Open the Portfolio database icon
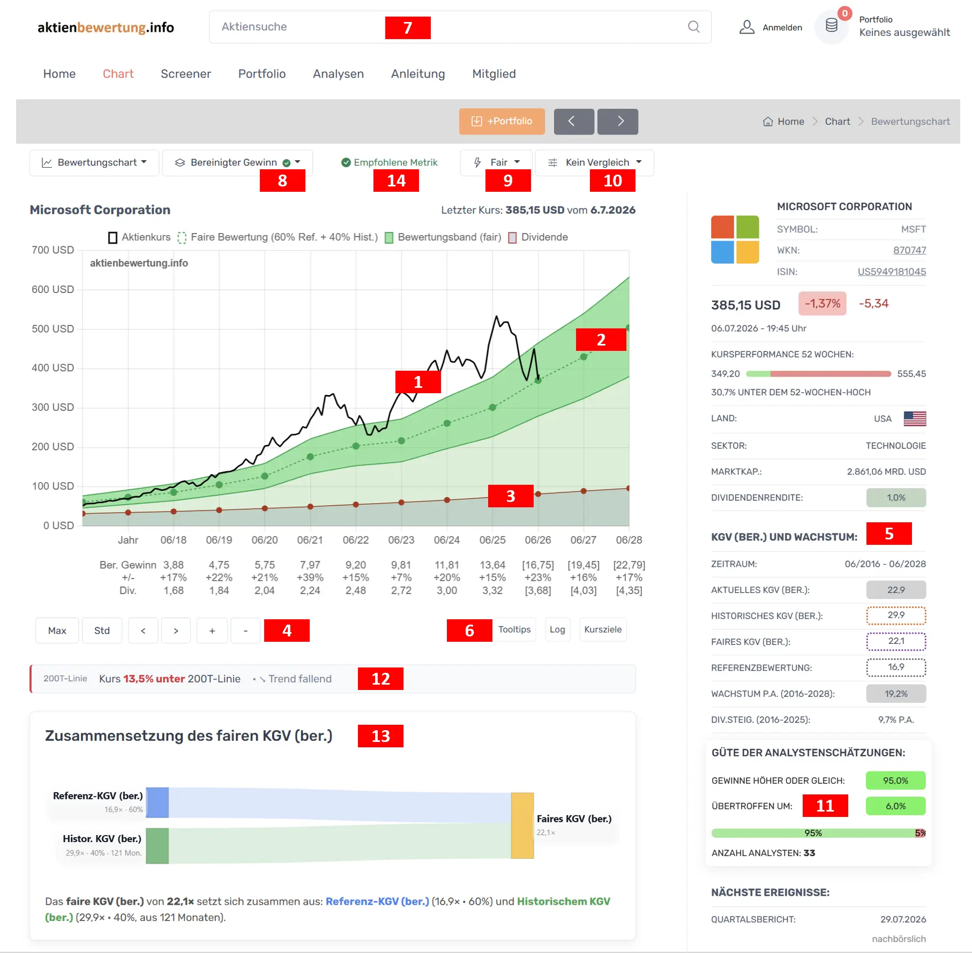The width and height of the screenshot is (972, 953). coord(831,26)
